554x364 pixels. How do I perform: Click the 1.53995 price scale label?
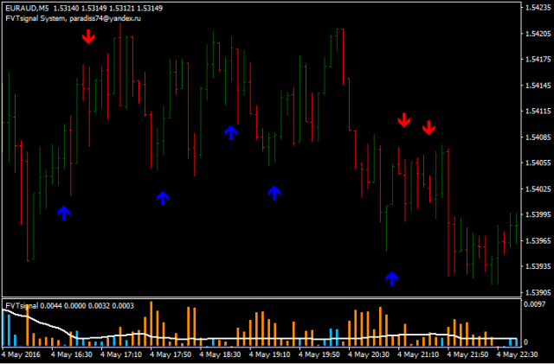[538, 214]
